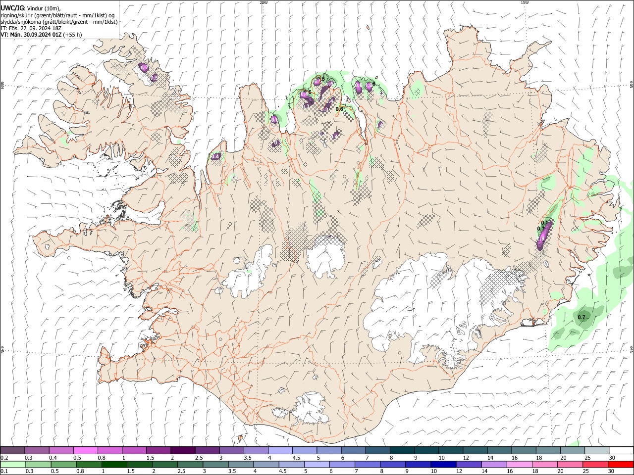Click the '12' label in top legend row
634x475 pixels.
tap(466, 458)
